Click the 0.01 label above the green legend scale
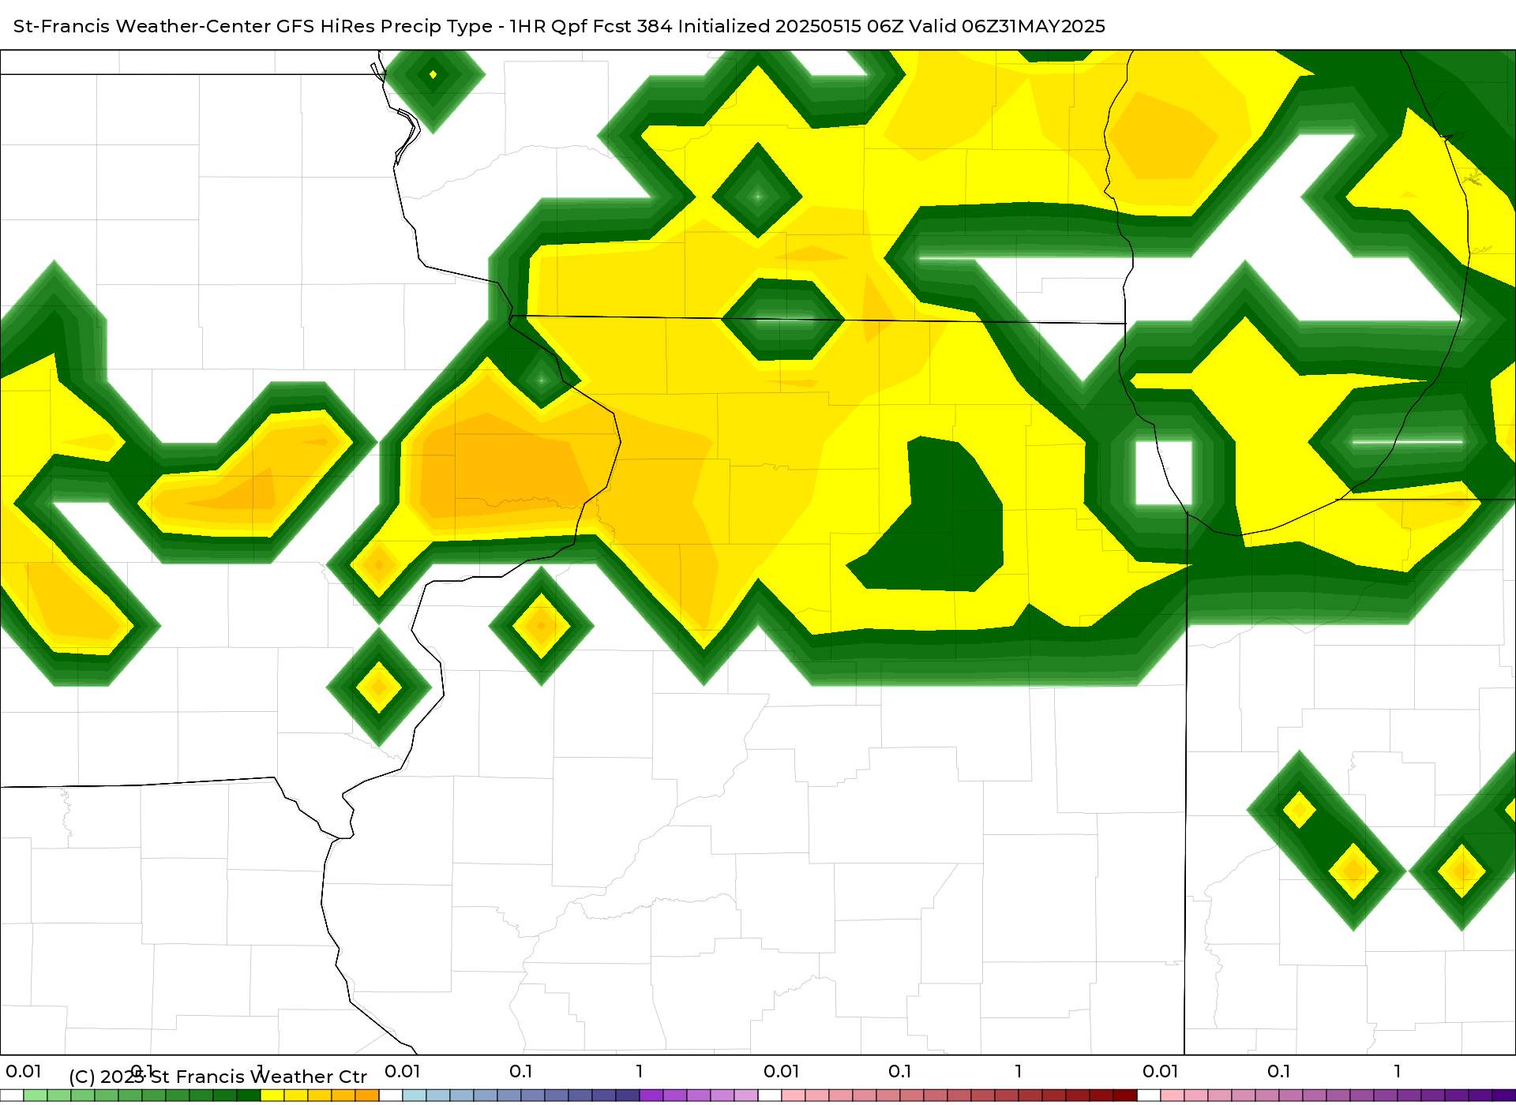 click(x=24, y=1071)
